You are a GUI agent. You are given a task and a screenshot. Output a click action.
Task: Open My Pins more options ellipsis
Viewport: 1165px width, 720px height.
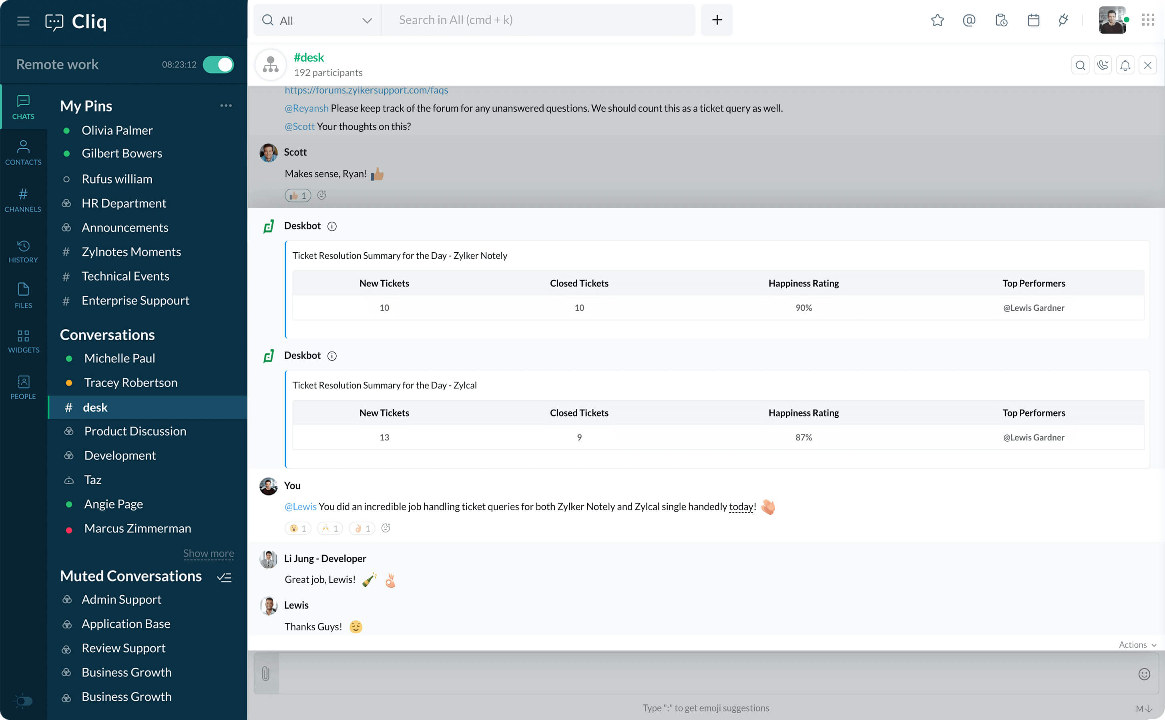(x=226, y=105)
